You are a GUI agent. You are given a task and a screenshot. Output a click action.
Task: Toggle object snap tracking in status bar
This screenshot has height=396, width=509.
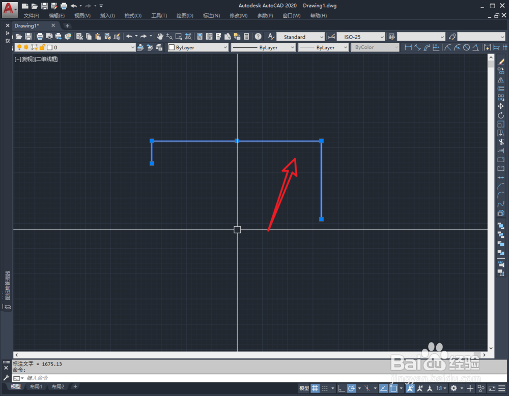point(383,388)
